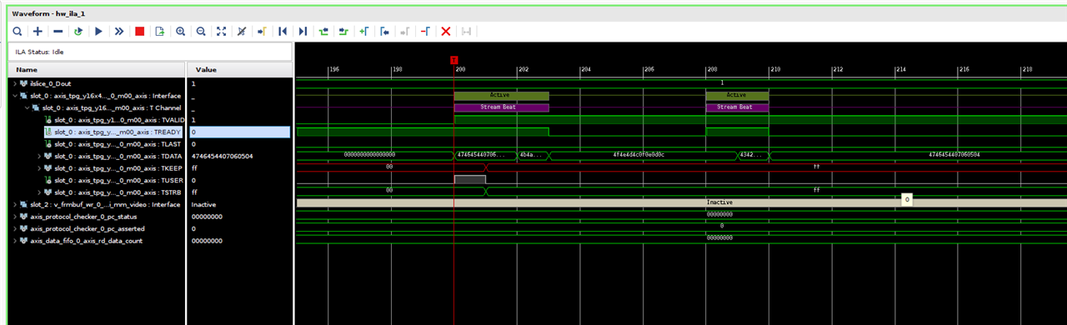Click the second Active block near sample 208
Viewport: 1067px width, 325px height.
coord(737,95)
